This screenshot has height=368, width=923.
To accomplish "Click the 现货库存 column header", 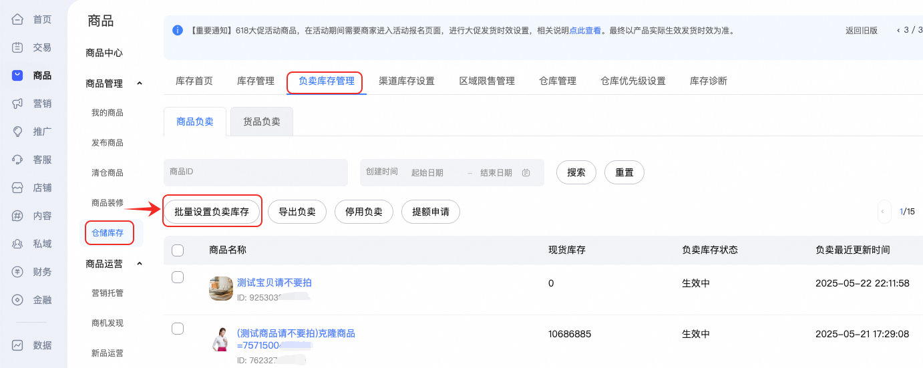I will tap(567, 250).
